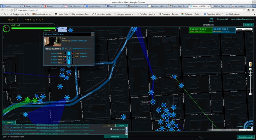Select the portal beside National Library of Finland
The width and height of the screenshot is (256, 140).
tap(153, 102)
